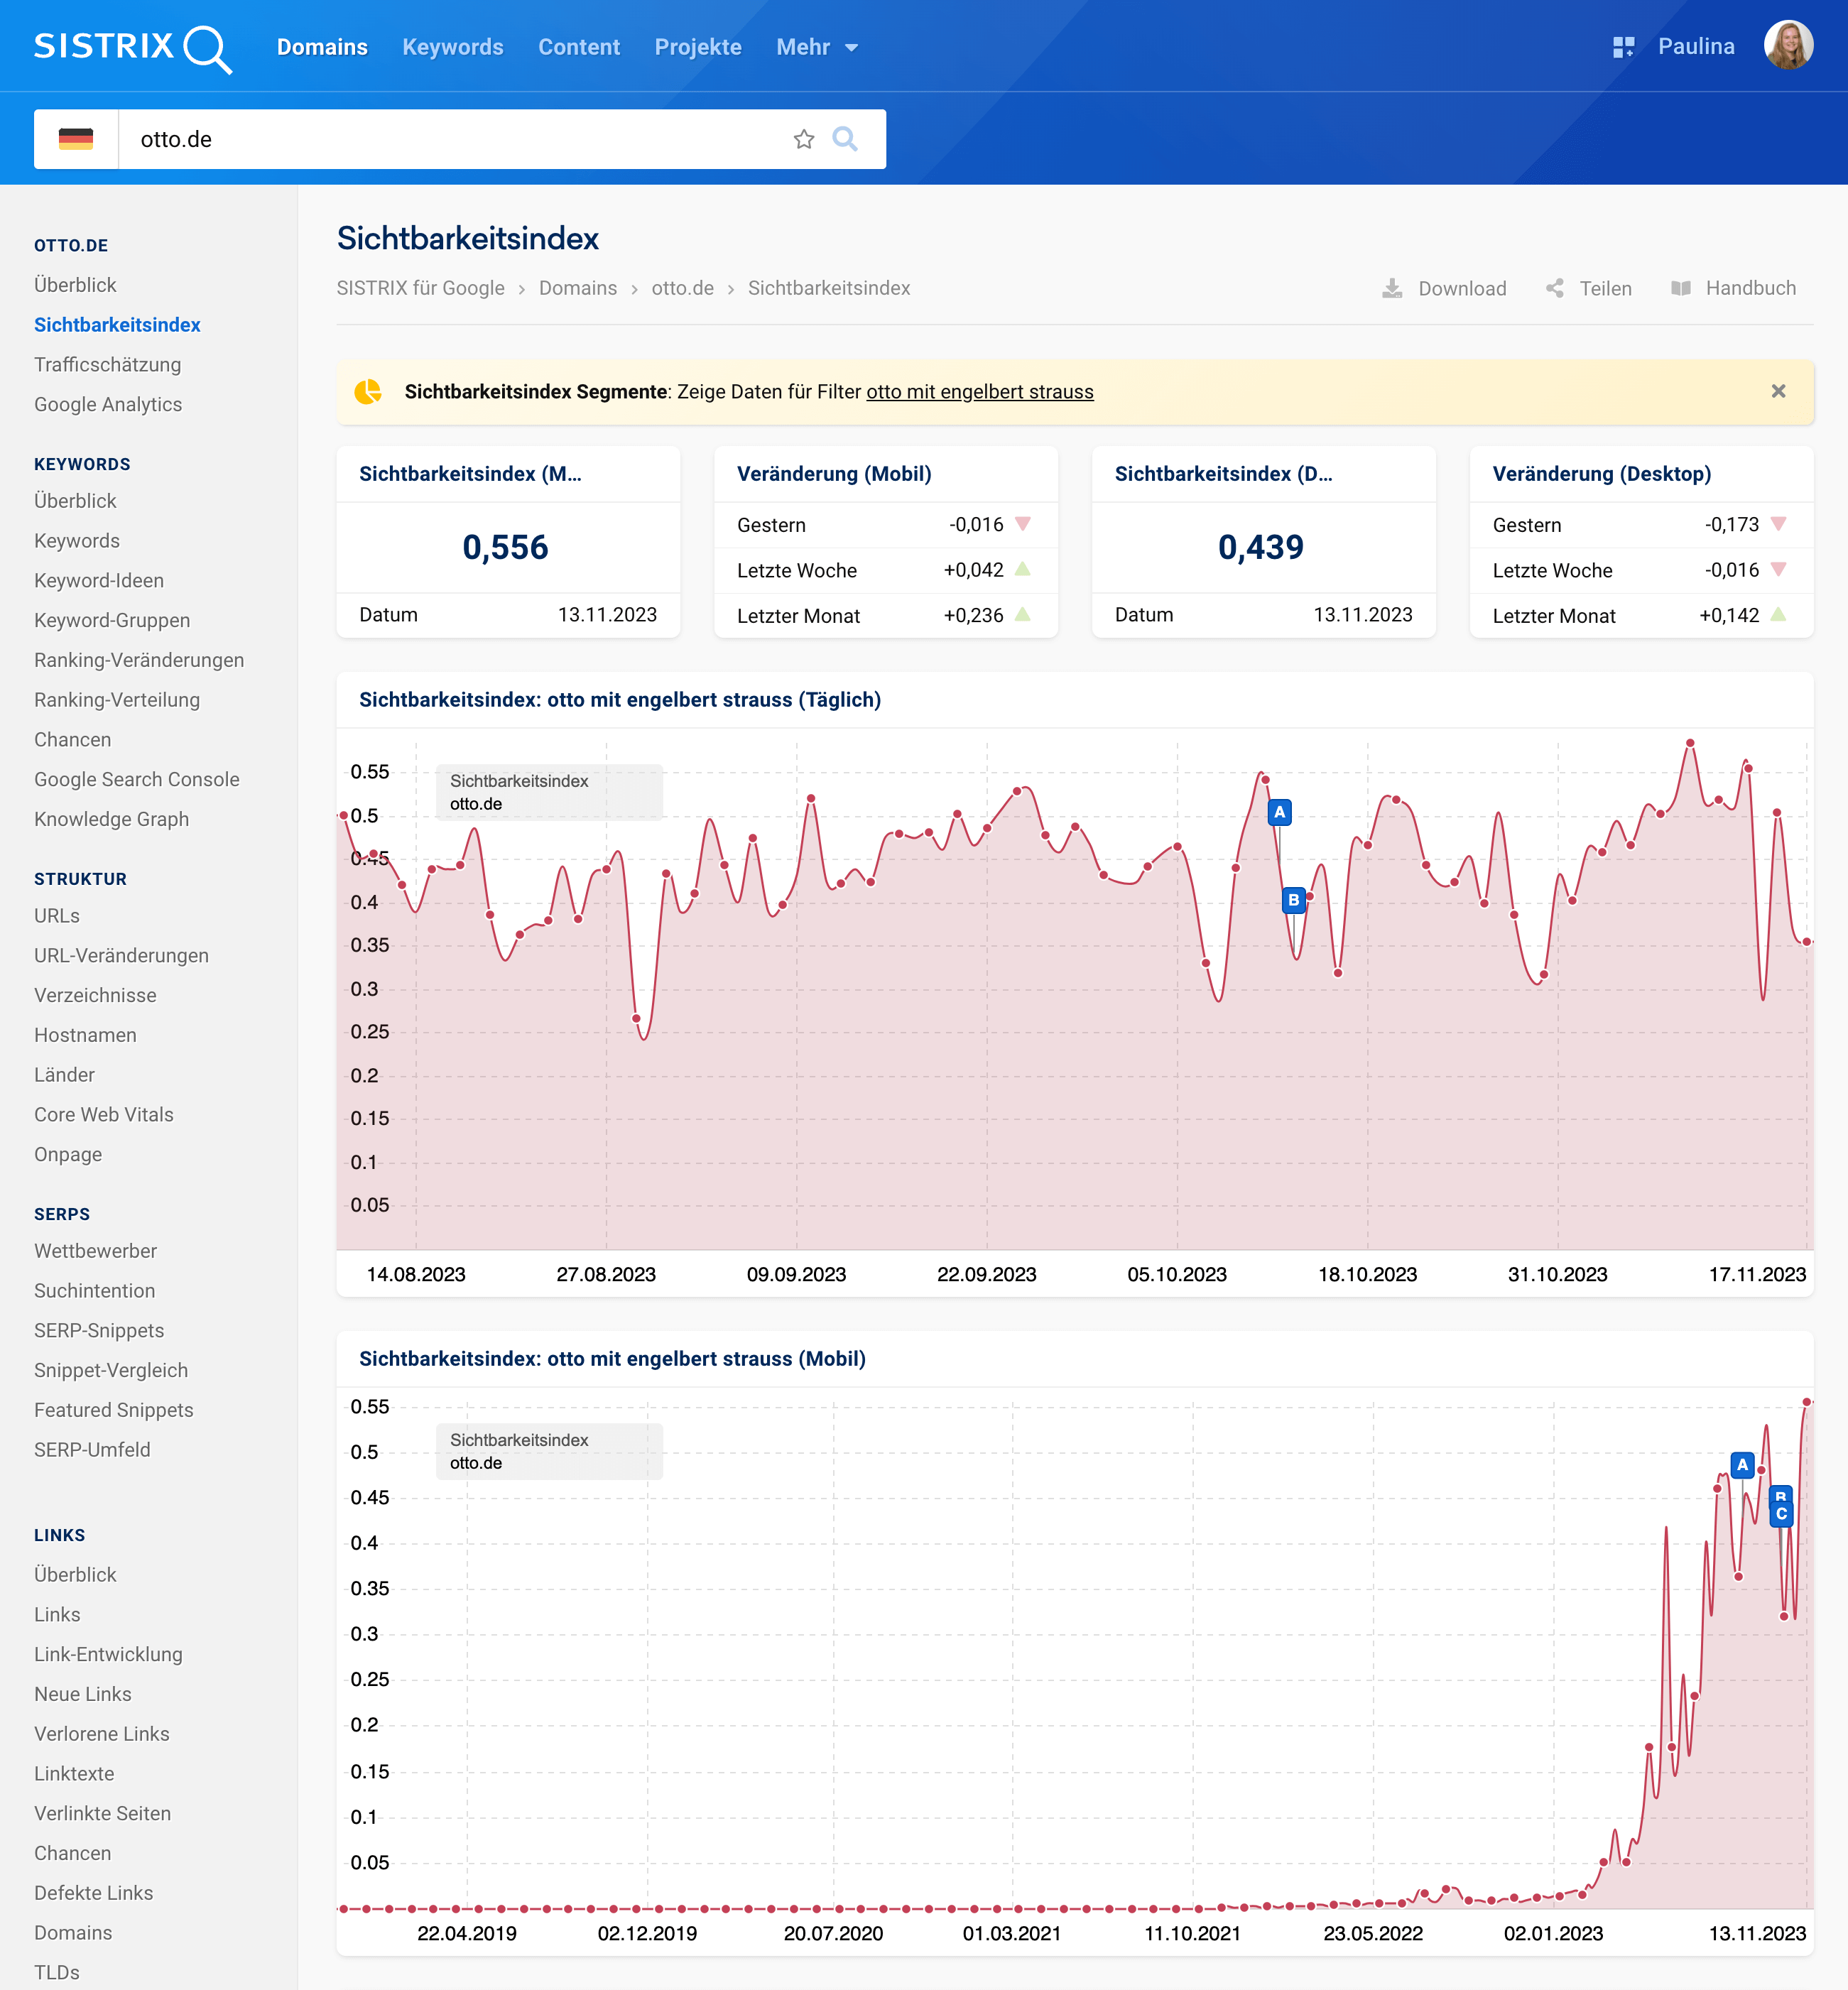Screen dimensions: 1848x1990
Task: Open the Mehr dropdown menu
Action: 812,47
